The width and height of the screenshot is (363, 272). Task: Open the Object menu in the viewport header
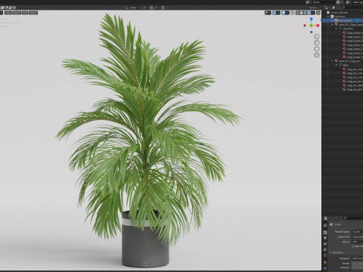33,13
